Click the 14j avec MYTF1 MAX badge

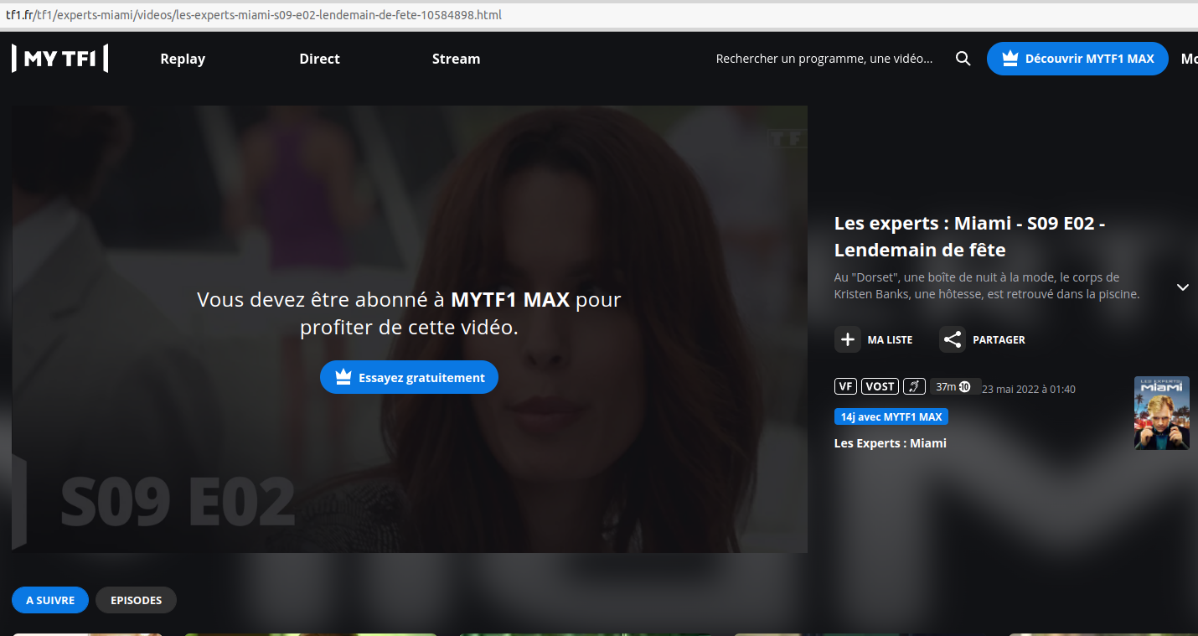pos(891,416)
